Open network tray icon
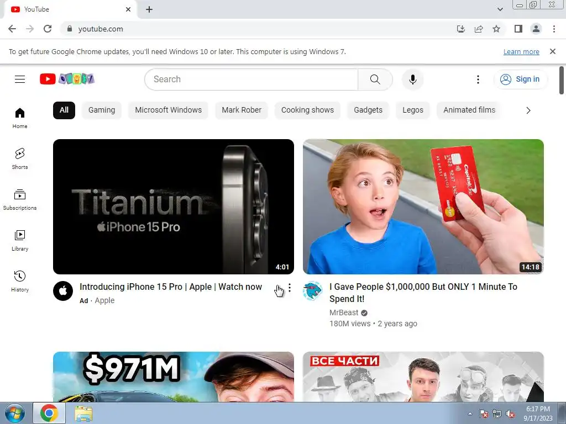This screenshot has height=424, width=566. pos(497,414)
